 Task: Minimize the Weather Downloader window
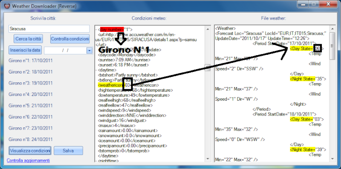pos(303,4)
